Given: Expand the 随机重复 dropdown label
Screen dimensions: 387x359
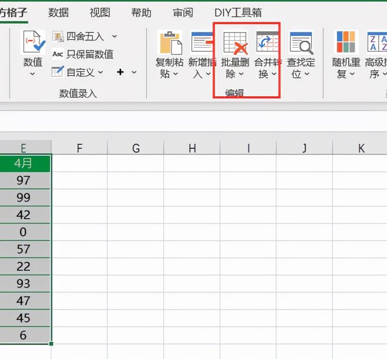Looking at the screenshot, I should (x=346, y=68).
